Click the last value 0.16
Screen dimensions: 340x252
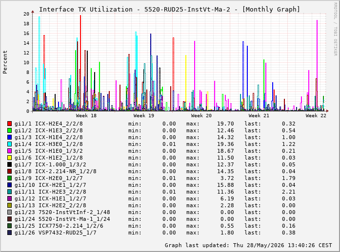click(289, 226)
